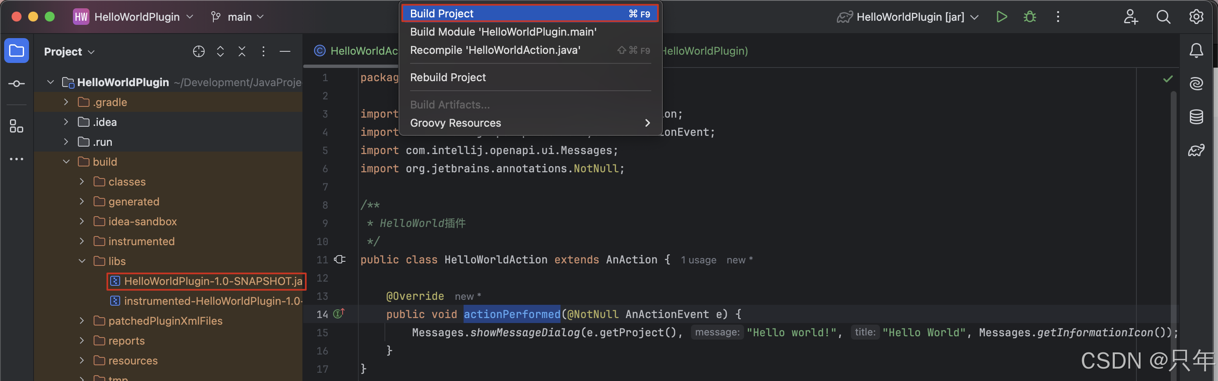Click plugin gutter icon on line 11

click(x=339, y=259)
